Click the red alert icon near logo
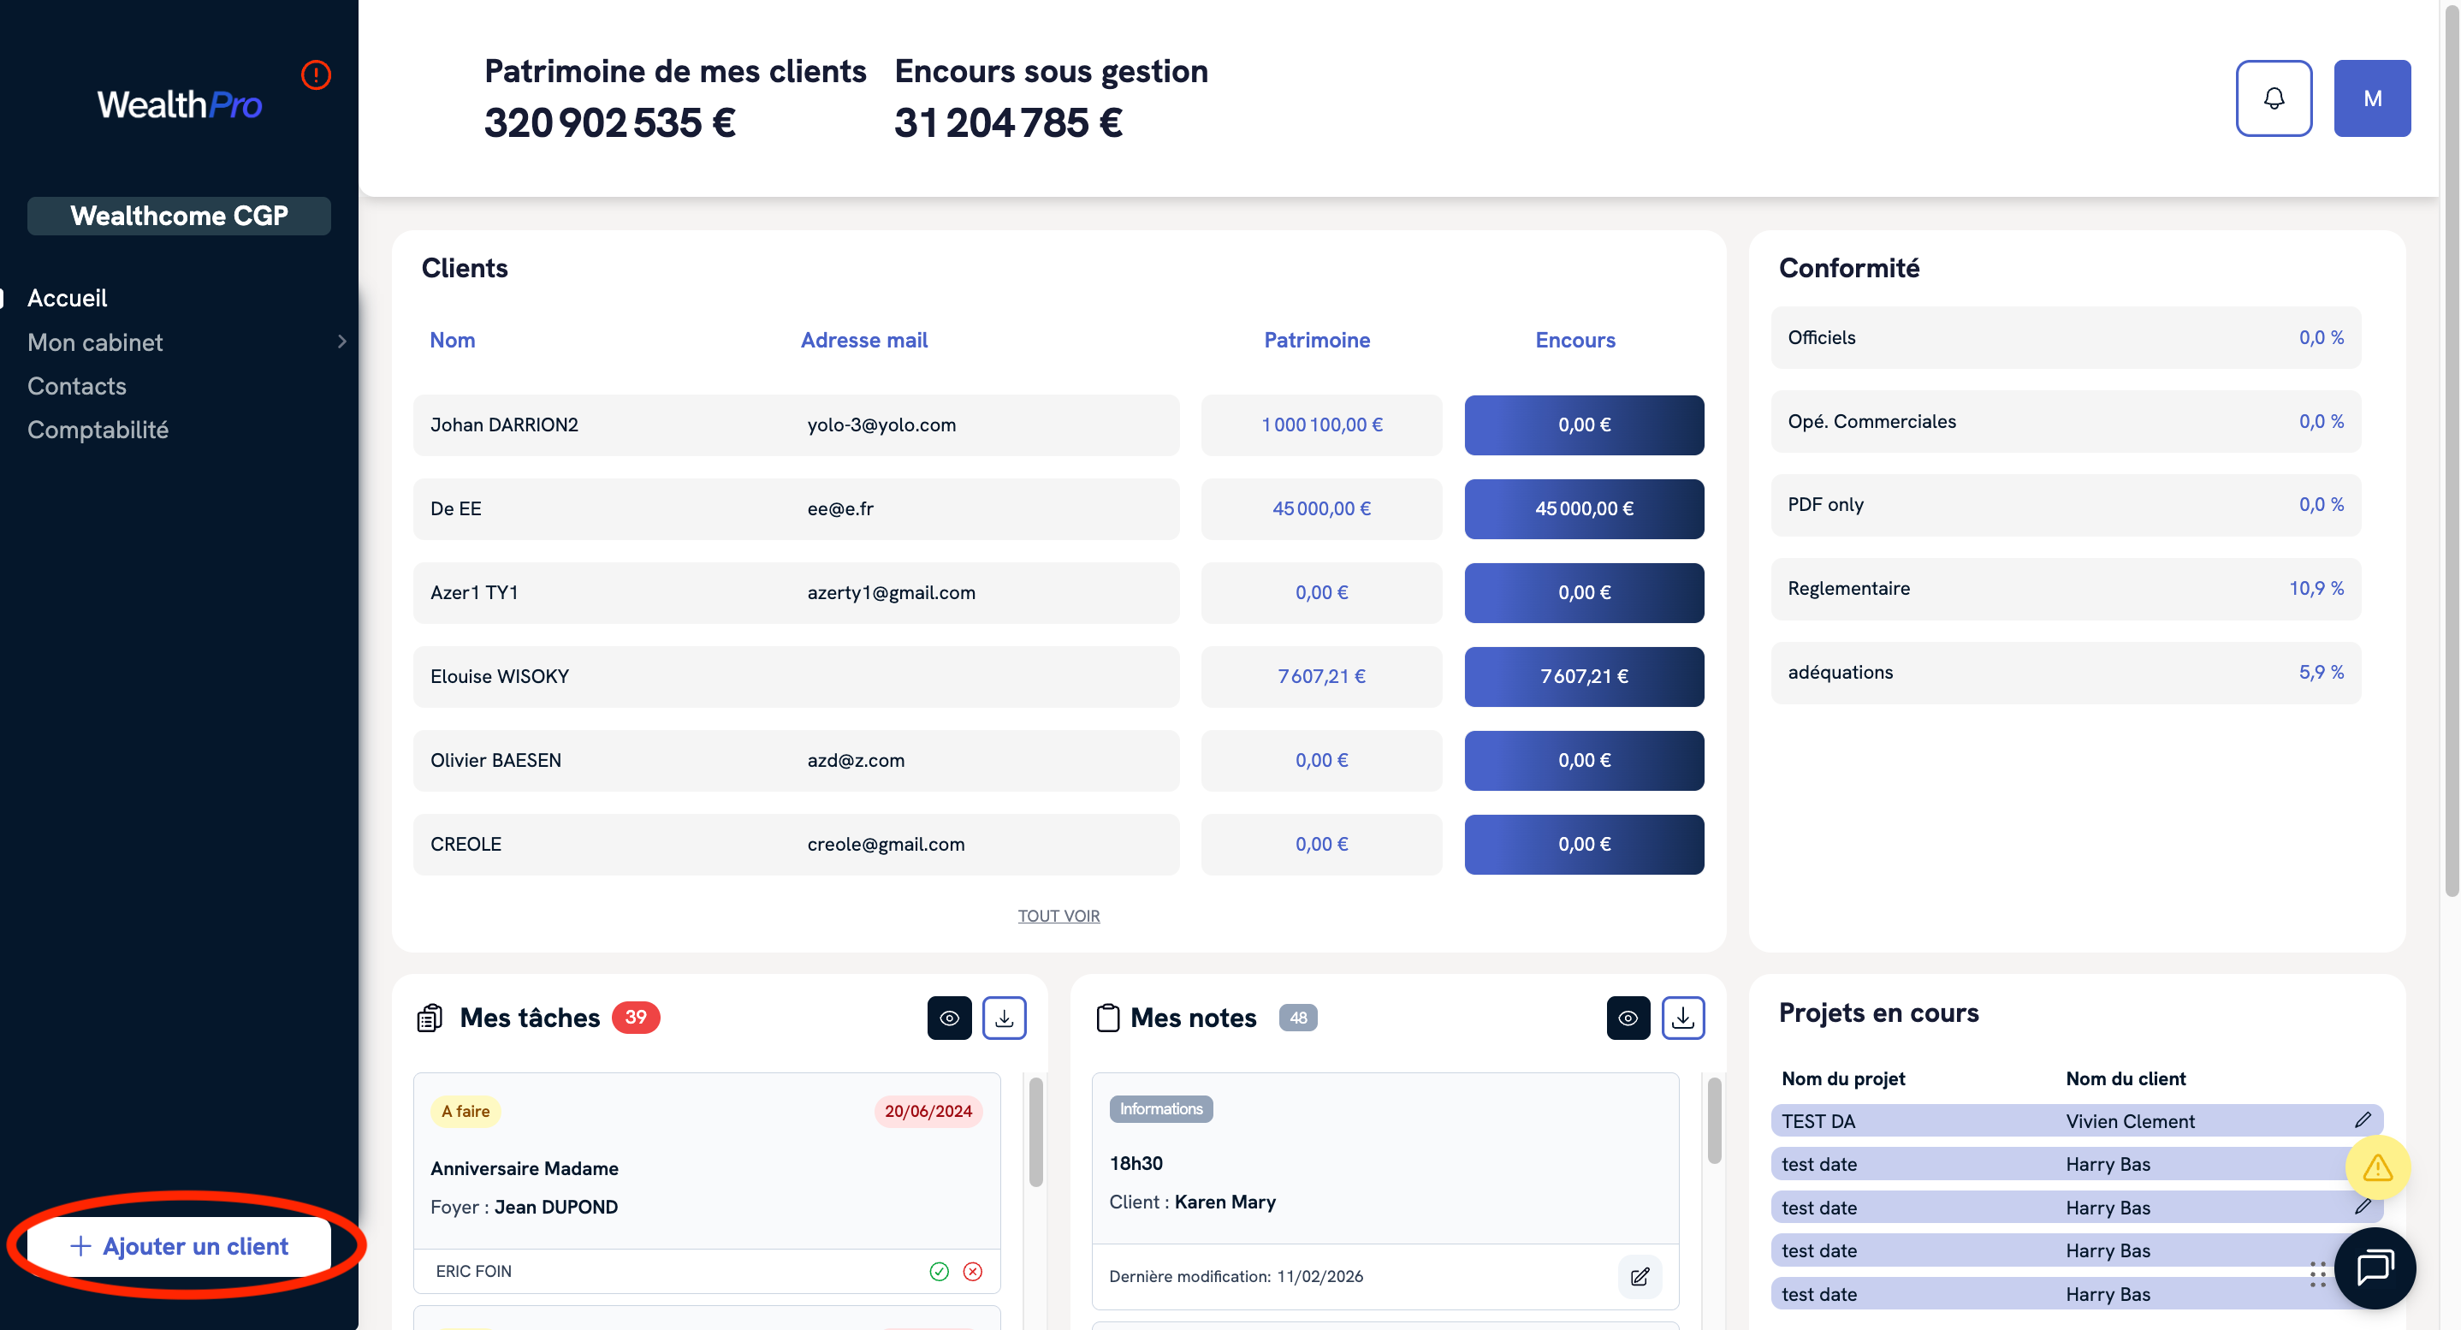Screen dimensions: 2461x1330 tap(315, 74)
